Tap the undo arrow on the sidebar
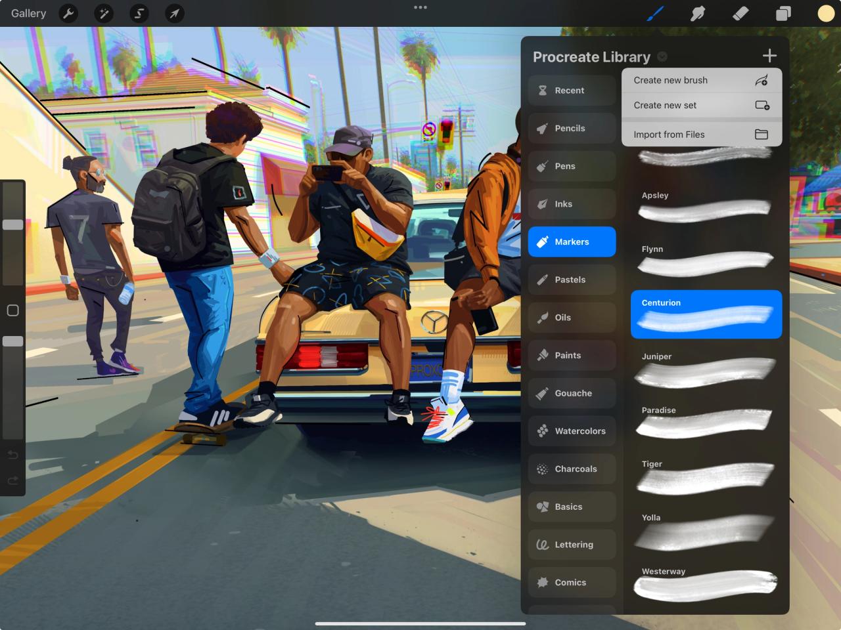This screenshot has width=841, height=630. (x=12, y=454)
